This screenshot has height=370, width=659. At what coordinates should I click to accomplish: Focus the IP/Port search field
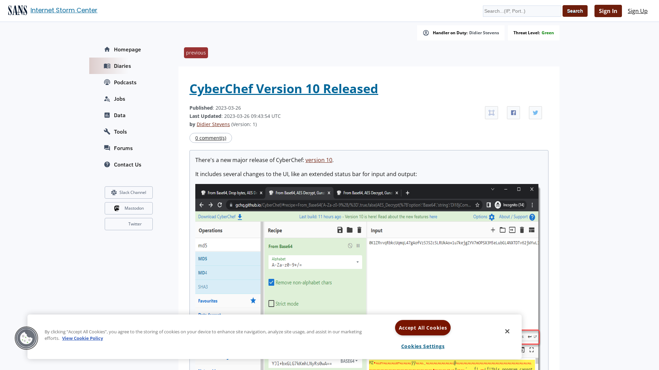(x=522, y=11)
